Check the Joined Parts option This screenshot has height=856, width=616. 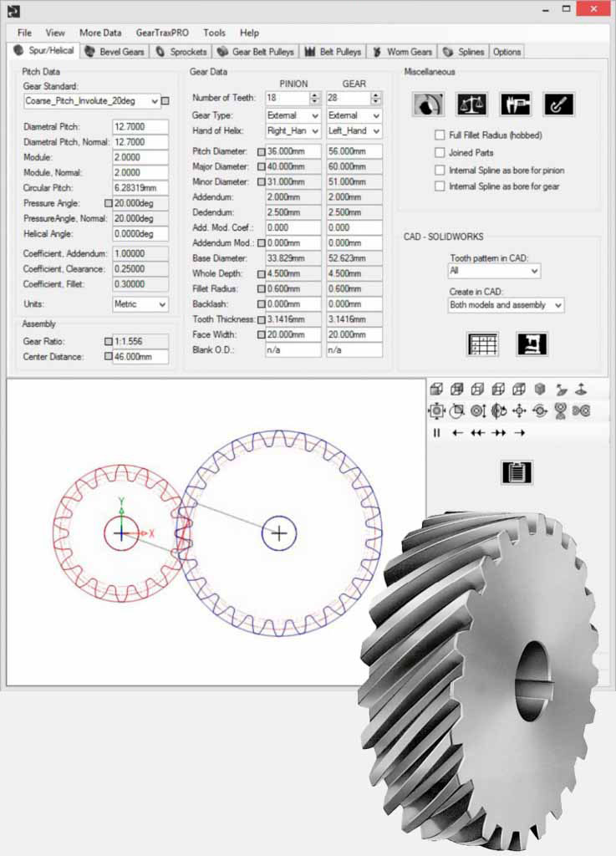(440, 153)
